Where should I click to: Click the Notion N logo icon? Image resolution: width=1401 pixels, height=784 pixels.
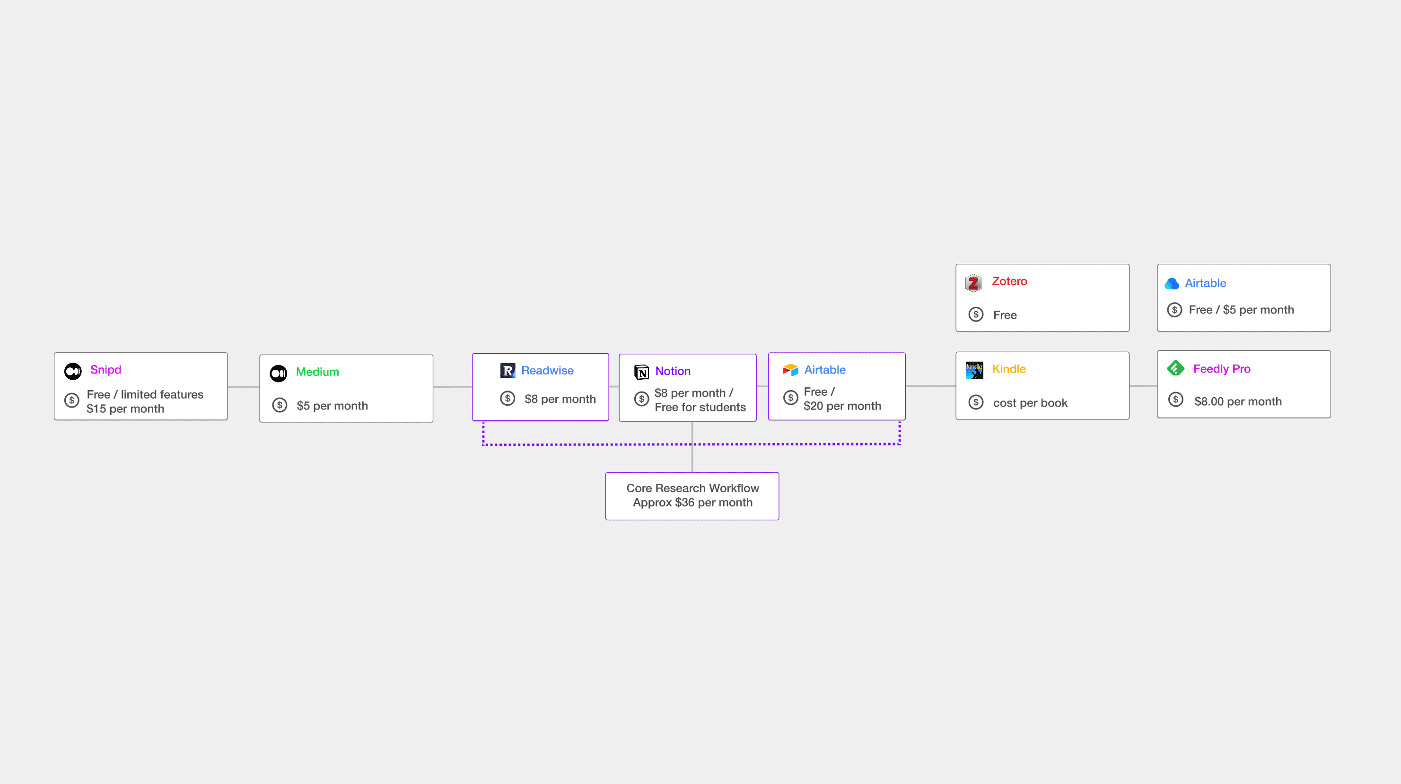click(641, 372)
